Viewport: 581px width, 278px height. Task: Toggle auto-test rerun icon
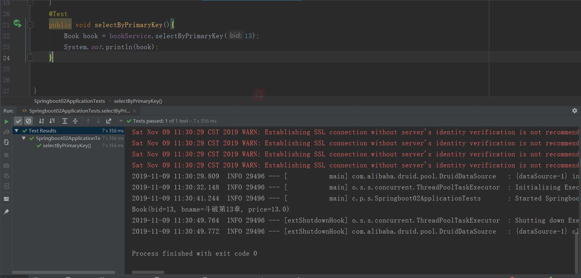pos(6,142)
